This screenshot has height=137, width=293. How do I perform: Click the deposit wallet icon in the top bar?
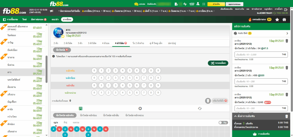coord(176,4)
